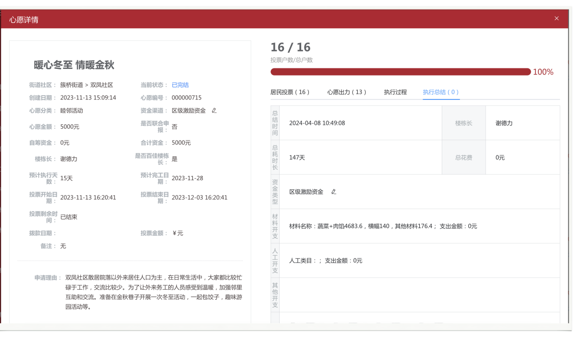Click the 备注 value 无
Viewport: 578px width, 337px height.
pyautogui.click(x=63, y=246)
